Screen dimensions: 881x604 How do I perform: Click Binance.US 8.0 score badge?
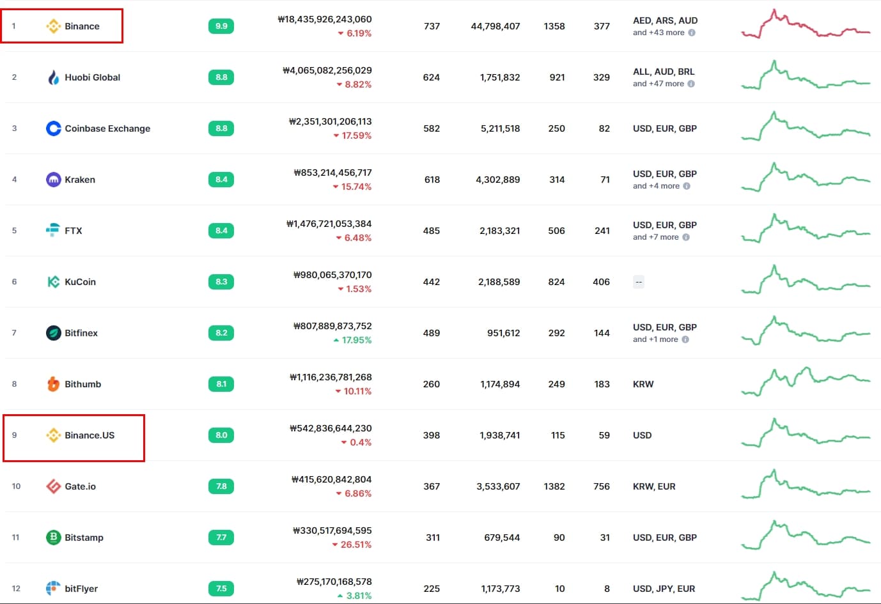[x=221, y=435]
